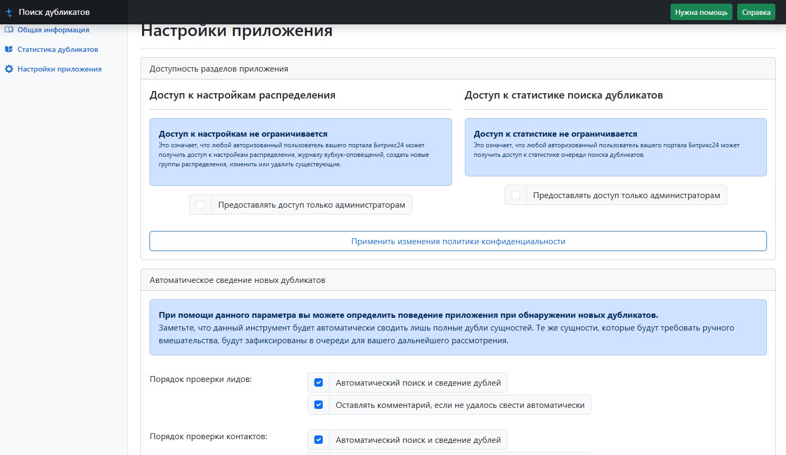Viewport: 786px width, 455px height.
Task: Click the Автоматическое сведение новых дубликатов section header
Action: 237,280
